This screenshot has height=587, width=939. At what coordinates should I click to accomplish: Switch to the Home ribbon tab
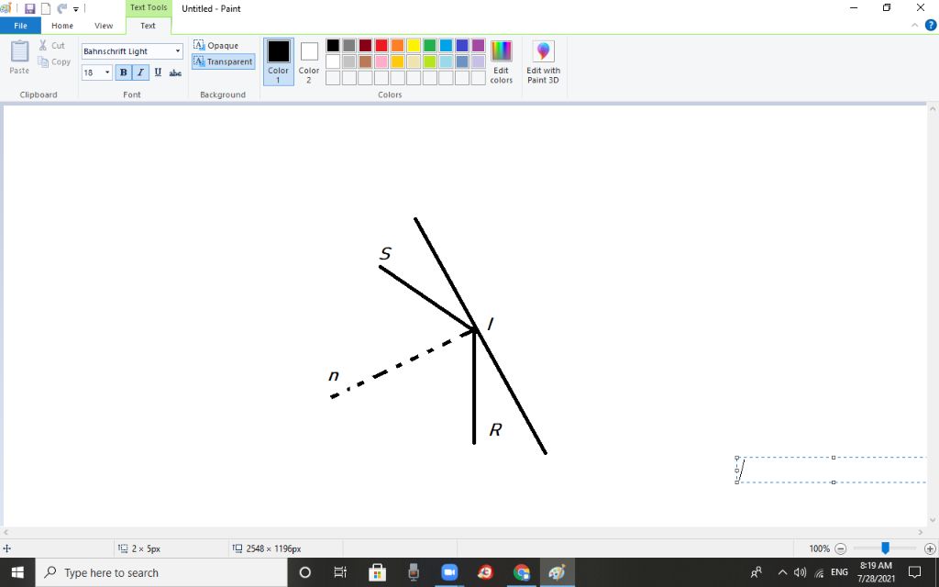click(62, 26)
